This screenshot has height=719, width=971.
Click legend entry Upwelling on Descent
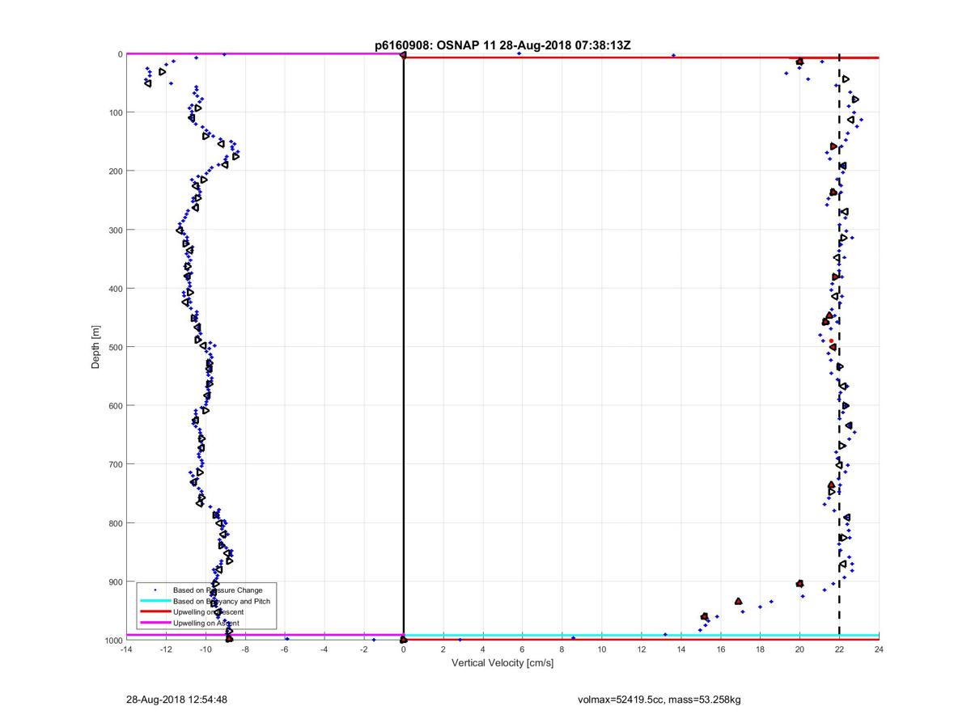pos(208,612)
